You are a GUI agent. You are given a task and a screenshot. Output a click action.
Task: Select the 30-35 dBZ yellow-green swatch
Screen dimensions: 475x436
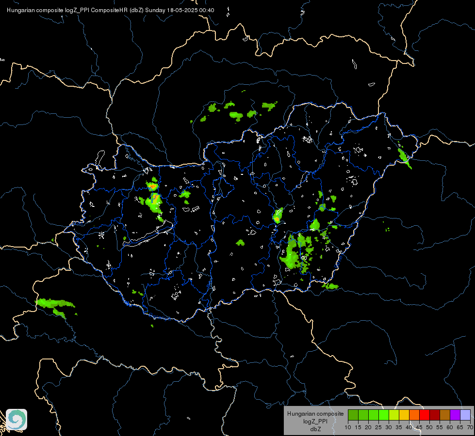pos(394,415)
